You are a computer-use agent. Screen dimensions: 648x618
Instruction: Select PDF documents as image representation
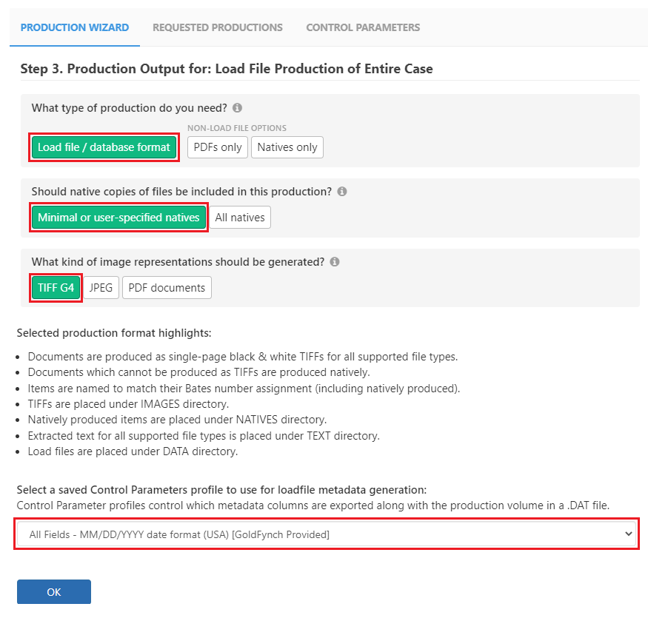point(167,287)
